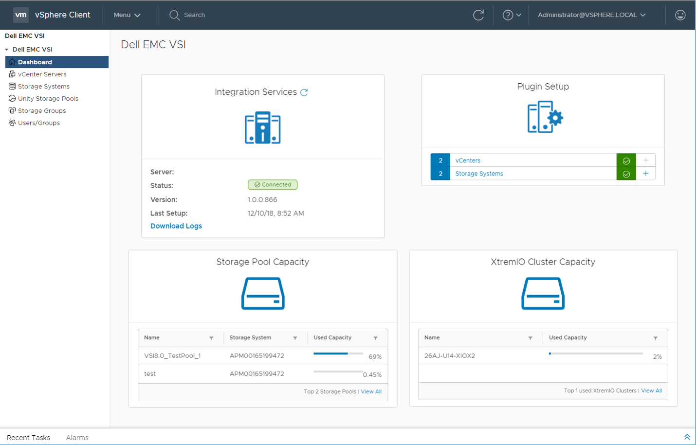Viewport: 696px width, 445px height.
Task: Click the green check for vCenters
Action: click(626, 160)
